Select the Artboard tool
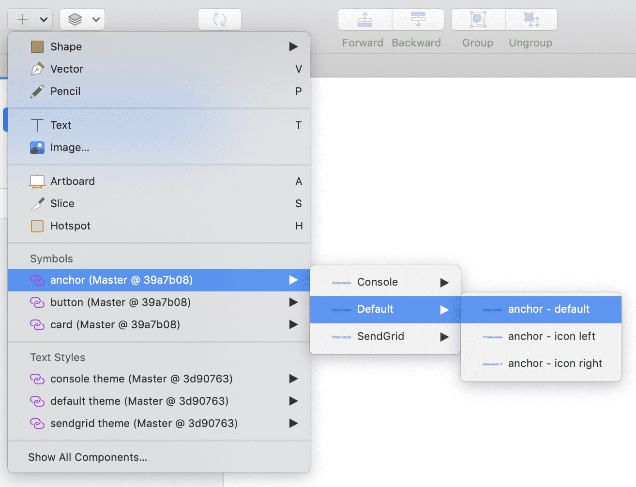 pyautogui.click(x=73, y=181)
